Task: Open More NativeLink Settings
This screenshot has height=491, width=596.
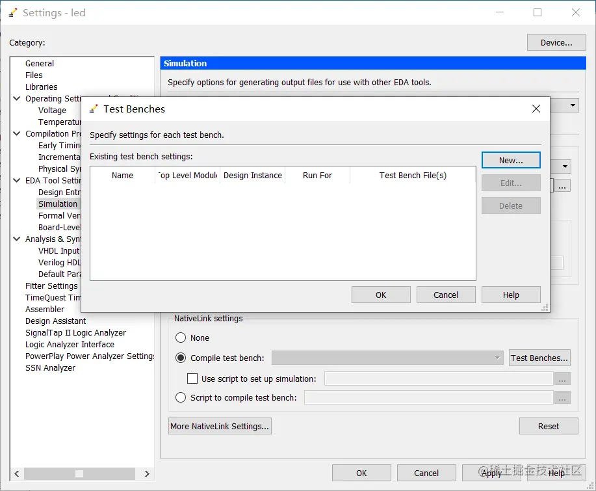Action: point(220,426)
